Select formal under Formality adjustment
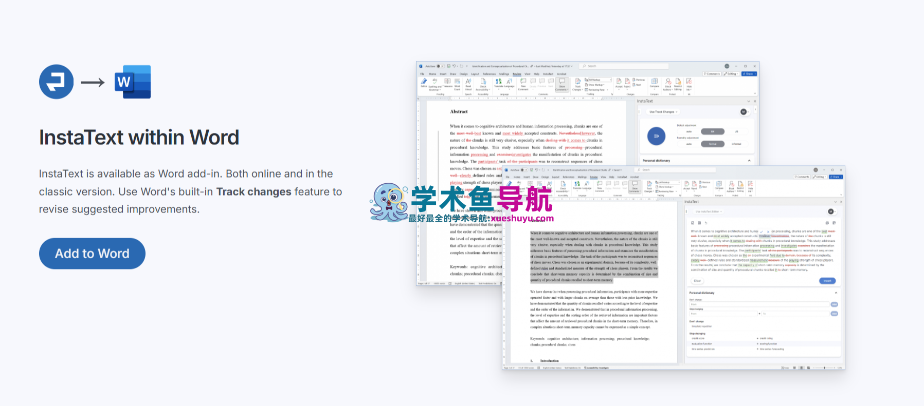This screenshot has height=406, width=924. pyautogui.click(x=713, y=144)
